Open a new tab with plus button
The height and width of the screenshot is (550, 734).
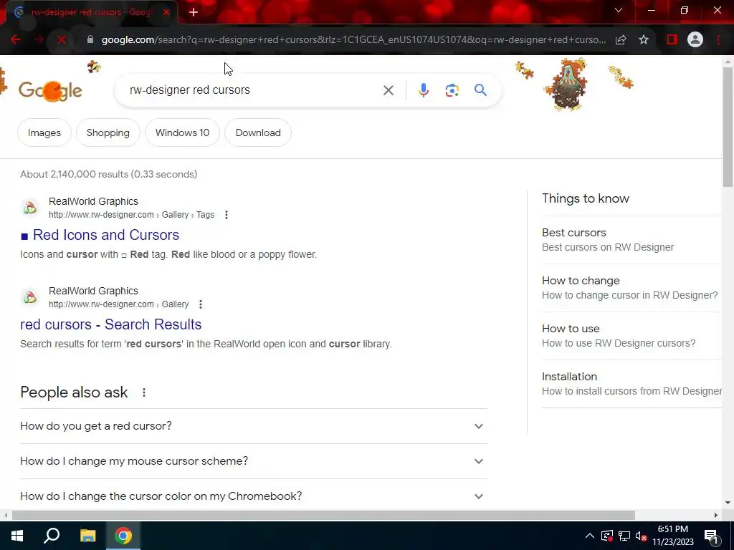[194, 12]
